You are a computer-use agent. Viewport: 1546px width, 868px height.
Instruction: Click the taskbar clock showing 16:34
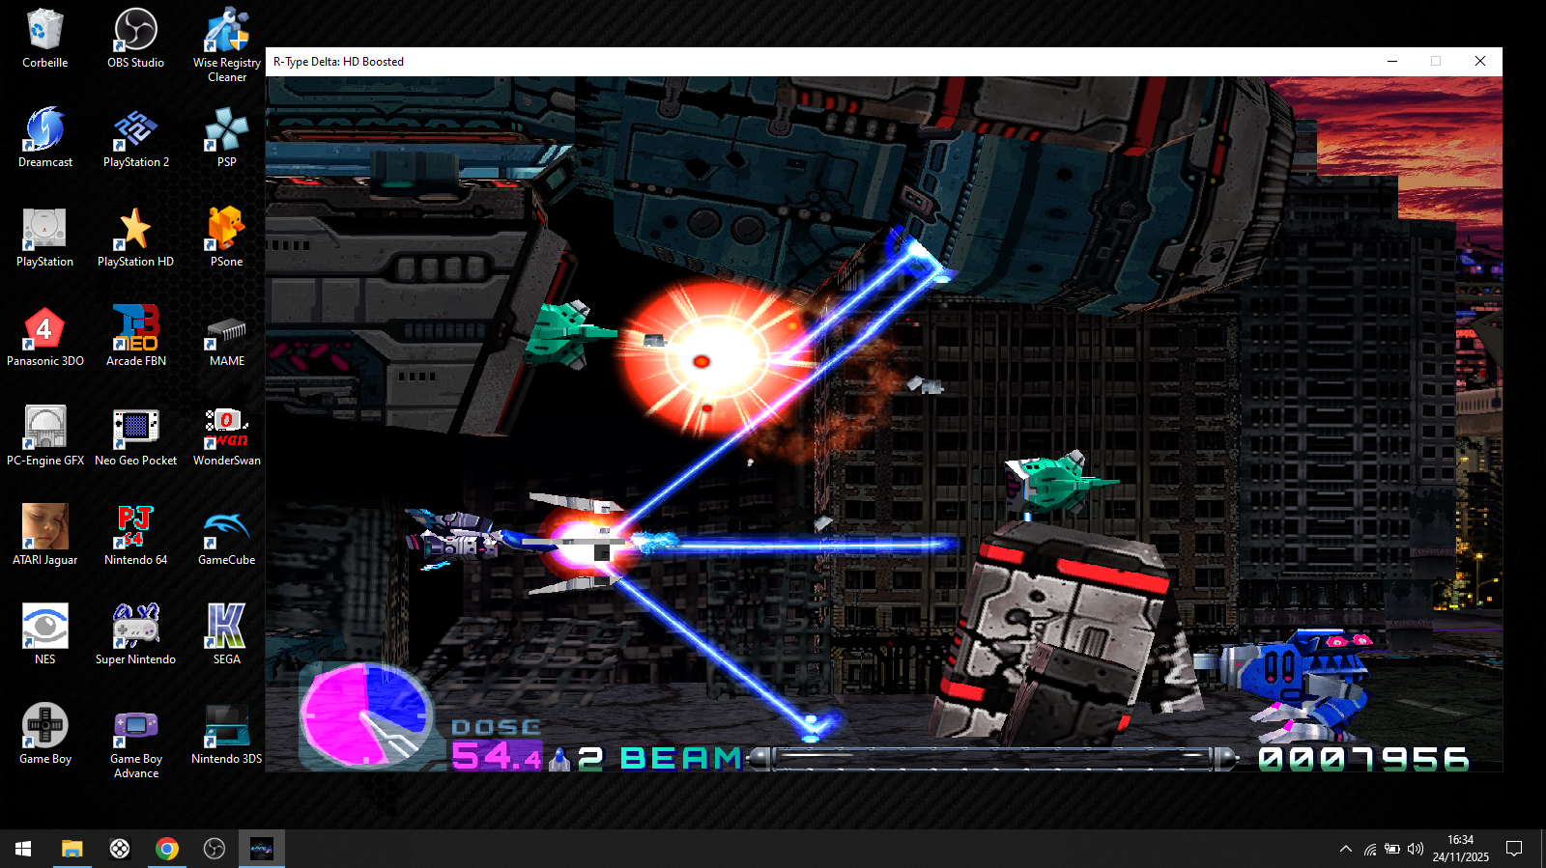(x=1460, y=849)
